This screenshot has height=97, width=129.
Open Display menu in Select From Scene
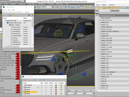click(x=104, y=5)
